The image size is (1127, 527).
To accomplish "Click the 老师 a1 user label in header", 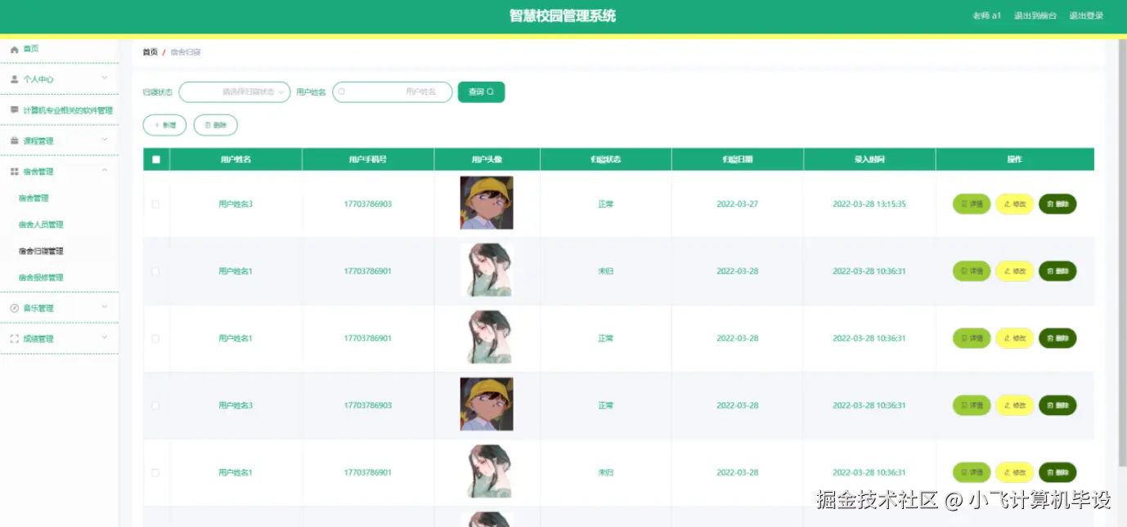I will click(x=986, y=16).
